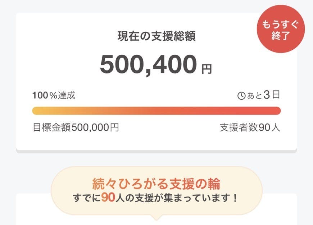Tap the 円 symbol after 500,400

(207, 69)
